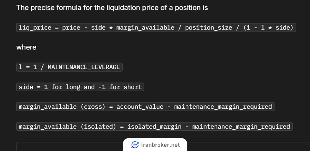Click '(isolated)' in margin_available line
This screenshot has height=151, width=310.
click(98, 126)
